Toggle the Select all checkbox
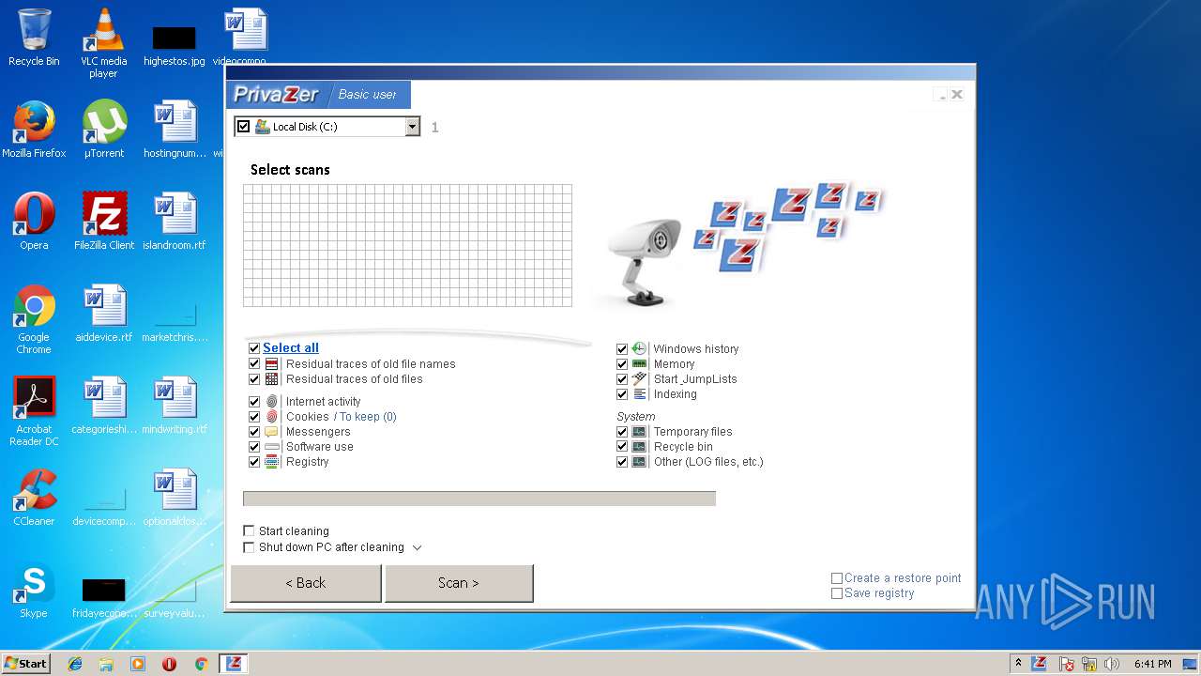The width and height of the screenshot is (1201, 676). click(x=254, y=348)
